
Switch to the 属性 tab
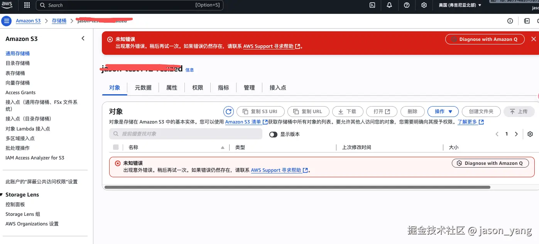172,88
